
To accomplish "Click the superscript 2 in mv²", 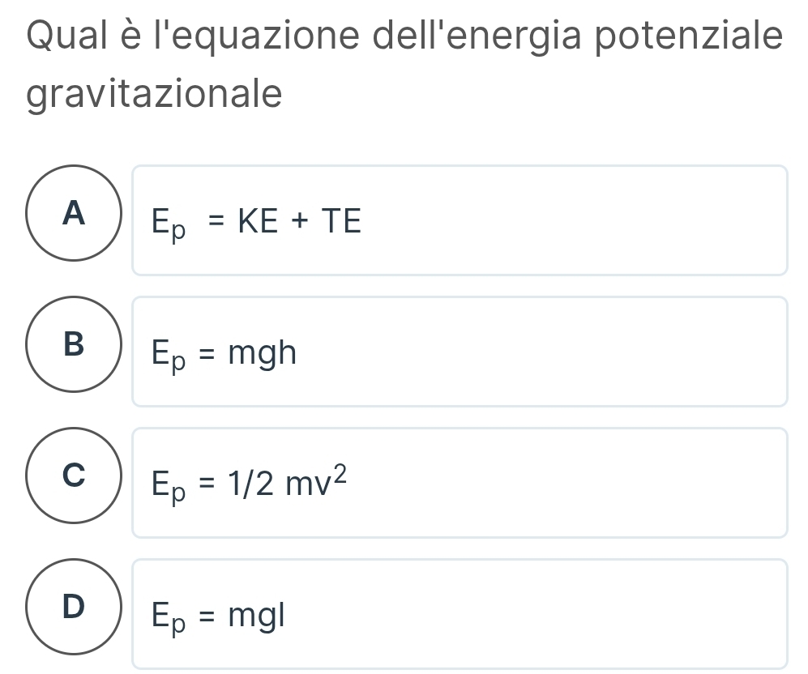I will tap(341, 473).
